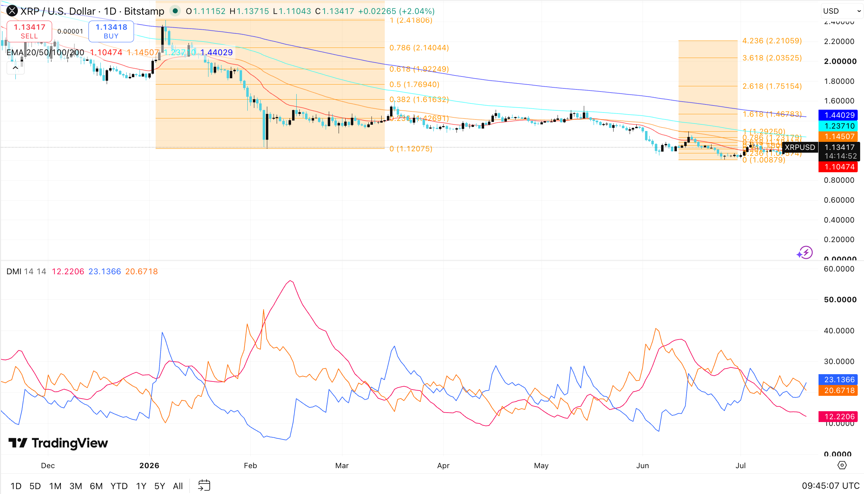Select the 1Y time range

(141, 486)
